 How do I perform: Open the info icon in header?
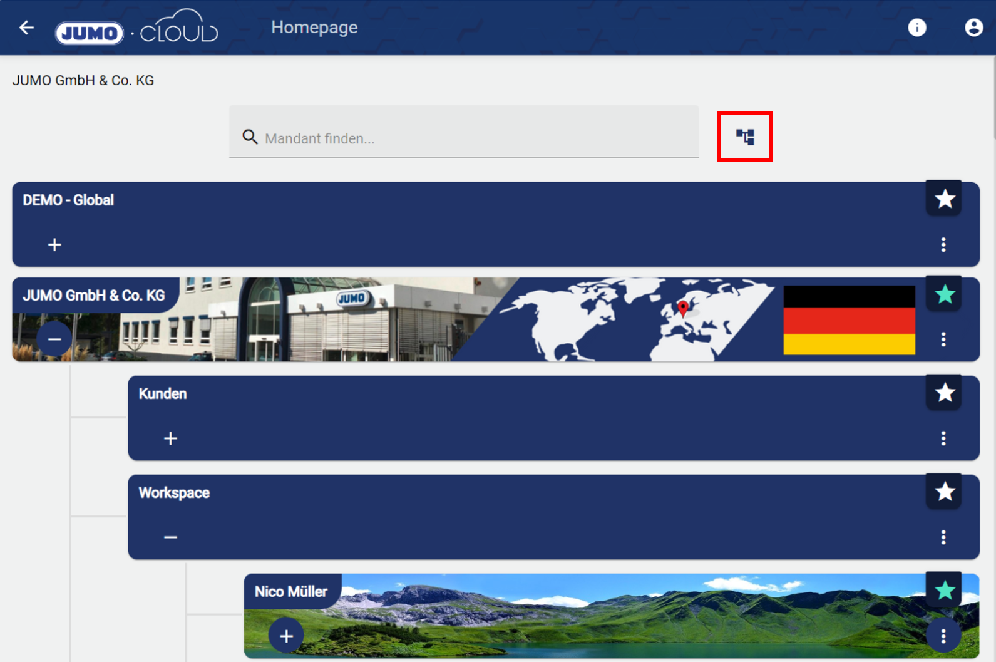coord(916,28)
